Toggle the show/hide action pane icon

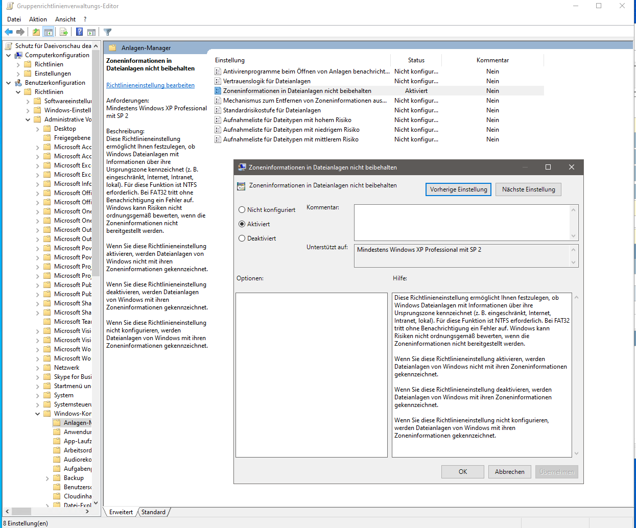coord(91,32)
